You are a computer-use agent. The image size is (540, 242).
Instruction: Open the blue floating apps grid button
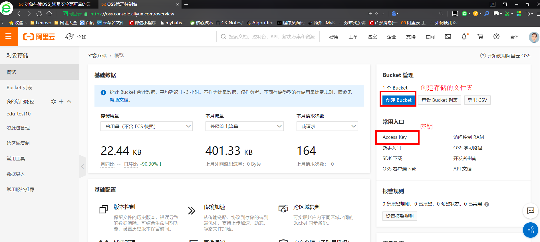click(x=531, y=230)
